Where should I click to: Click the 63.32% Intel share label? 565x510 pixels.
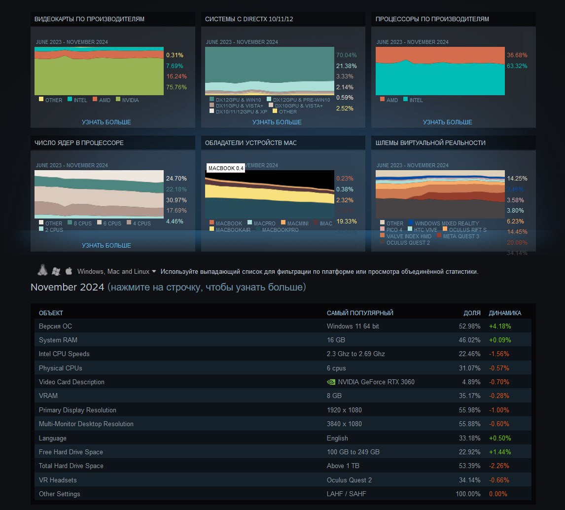[517, 66]
